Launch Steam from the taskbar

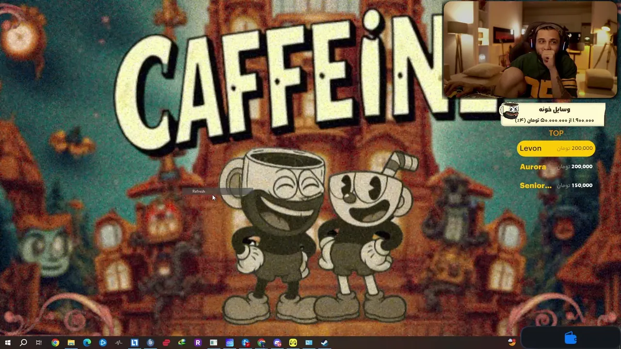[x=325, y=343]
